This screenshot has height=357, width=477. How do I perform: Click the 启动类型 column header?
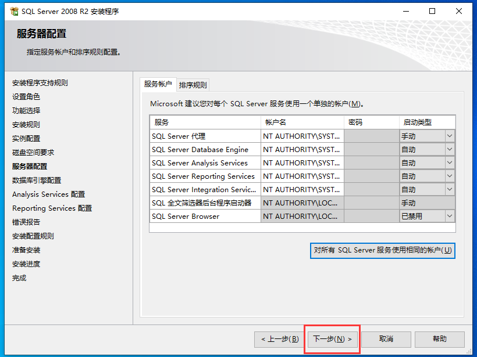[427, 122]
